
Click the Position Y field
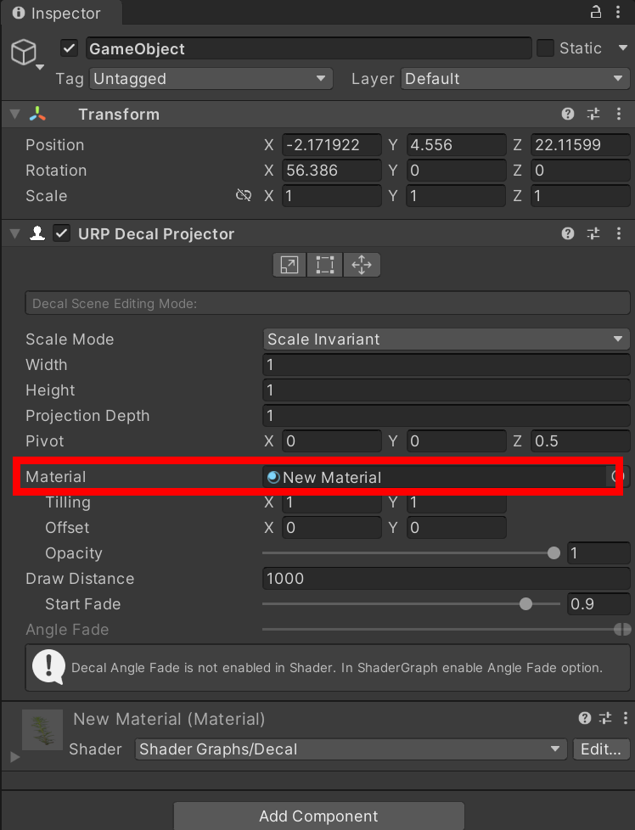(456, 144)
